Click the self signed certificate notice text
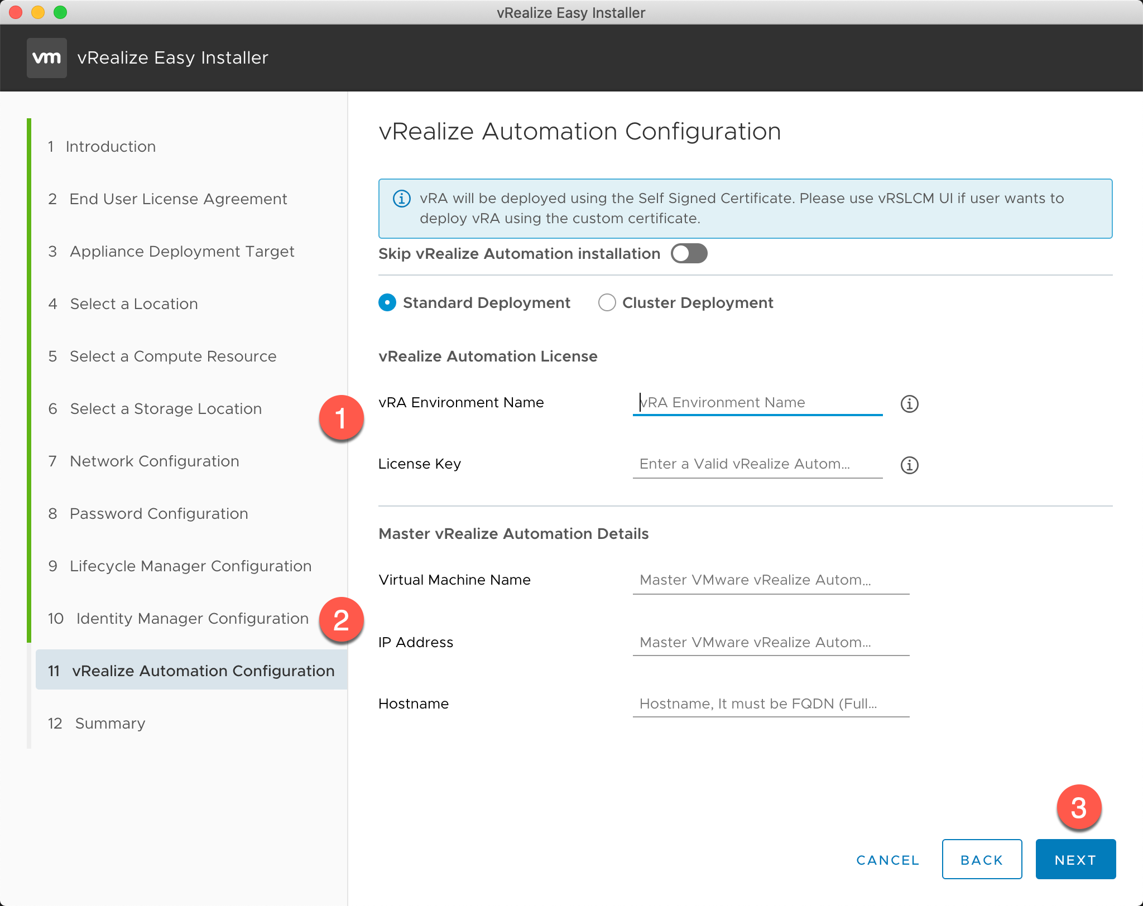 742,209
